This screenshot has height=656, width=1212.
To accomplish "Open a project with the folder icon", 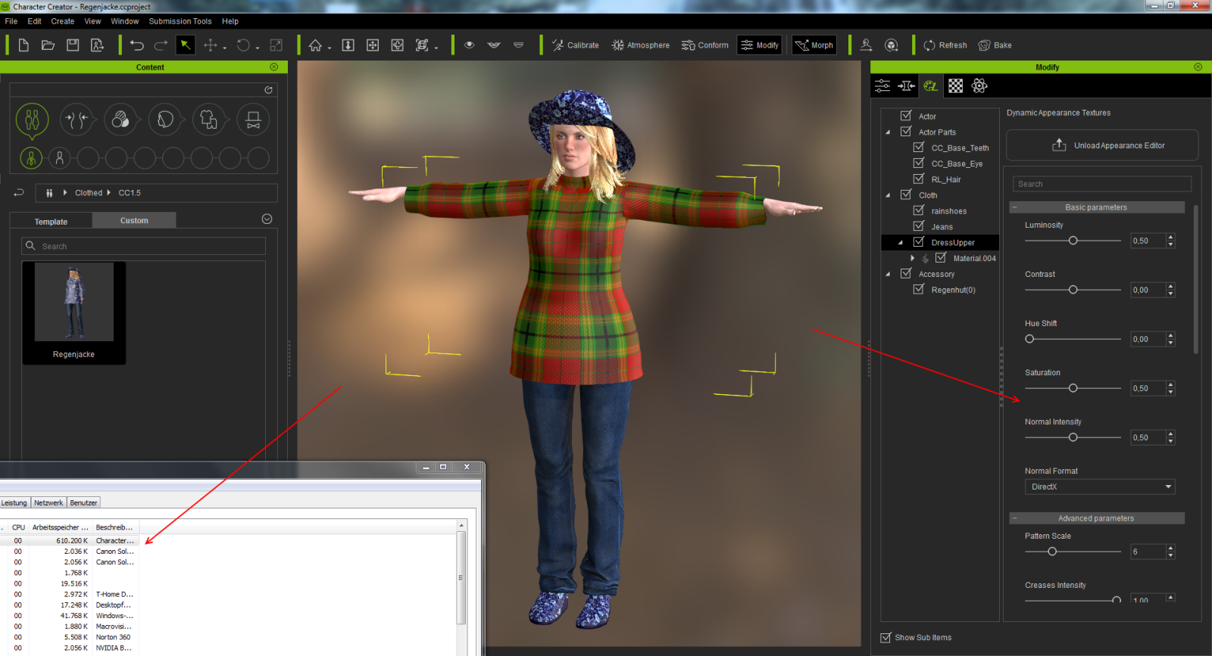I will 48,45.
